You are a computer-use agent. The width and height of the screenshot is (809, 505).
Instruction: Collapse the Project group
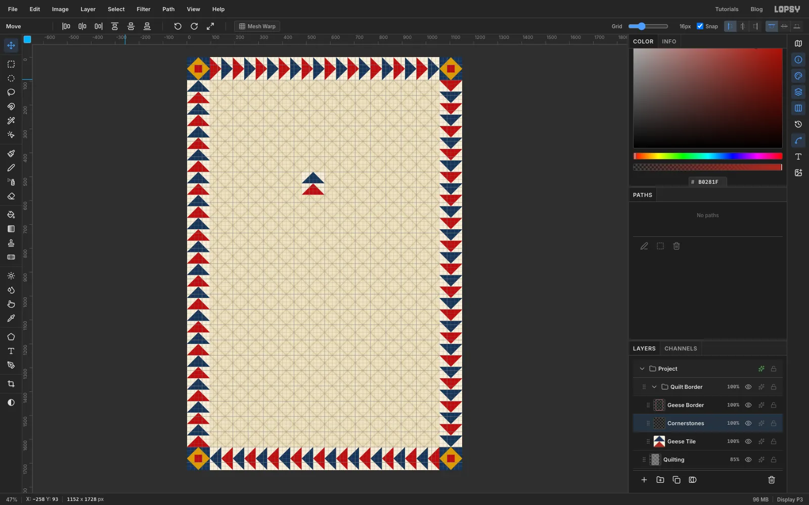[x=642, y=369]
